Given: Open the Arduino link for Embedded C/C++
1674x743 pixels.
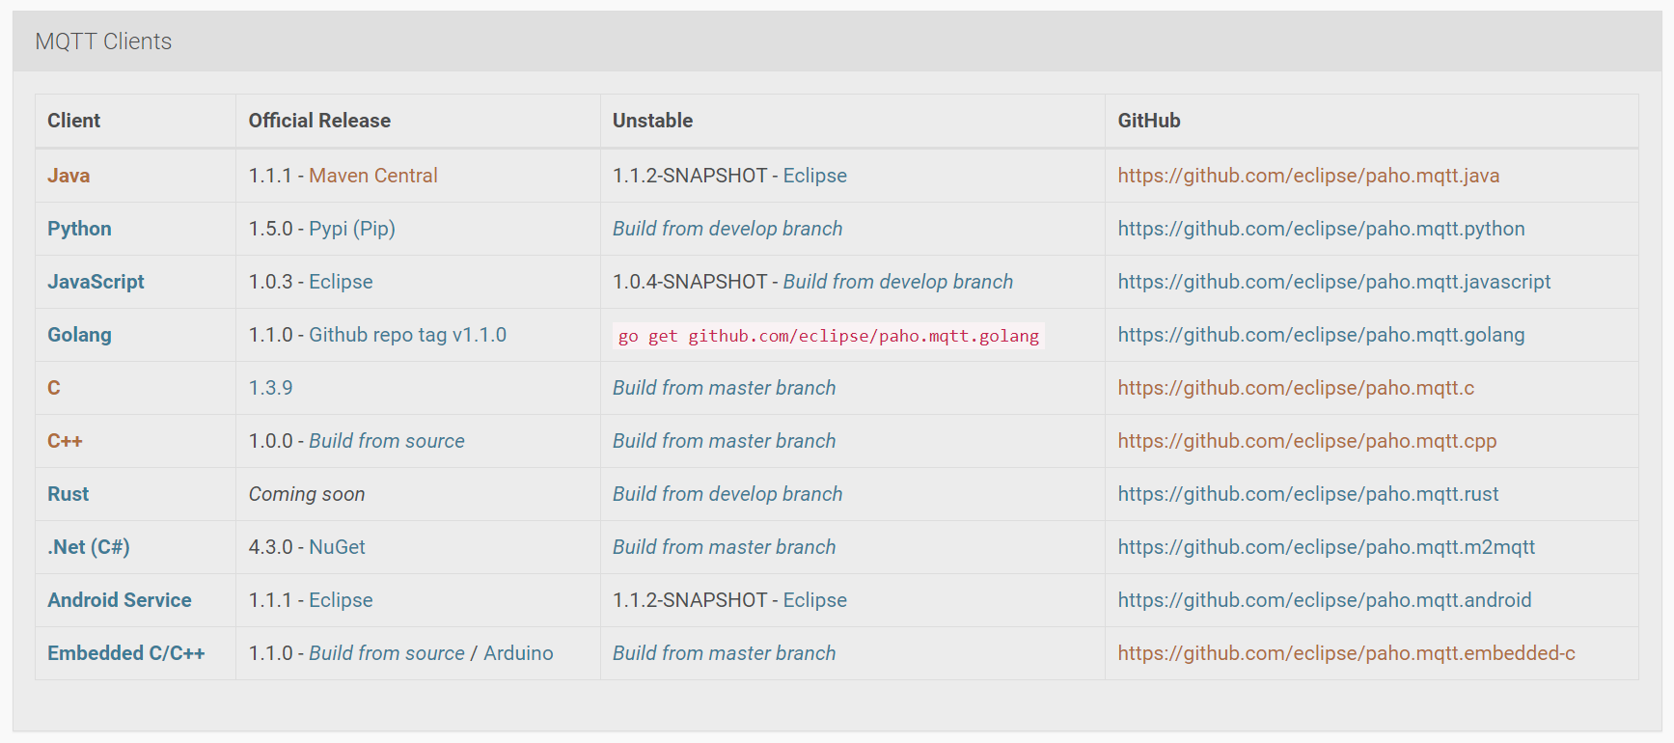Looking at the screenshot, I should pos(518,653).
